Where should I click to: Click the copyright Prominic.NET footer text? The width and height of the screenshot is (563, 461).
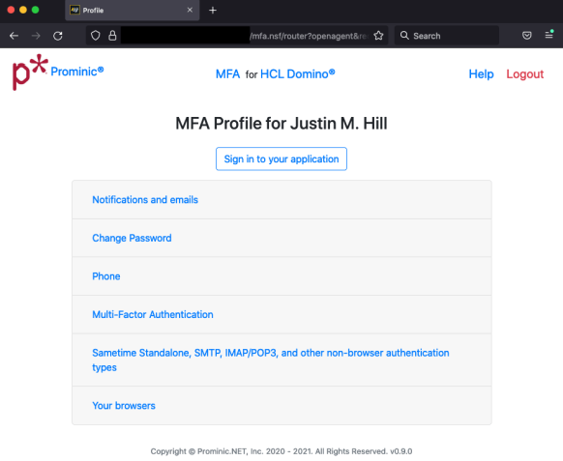pos(281,451)
